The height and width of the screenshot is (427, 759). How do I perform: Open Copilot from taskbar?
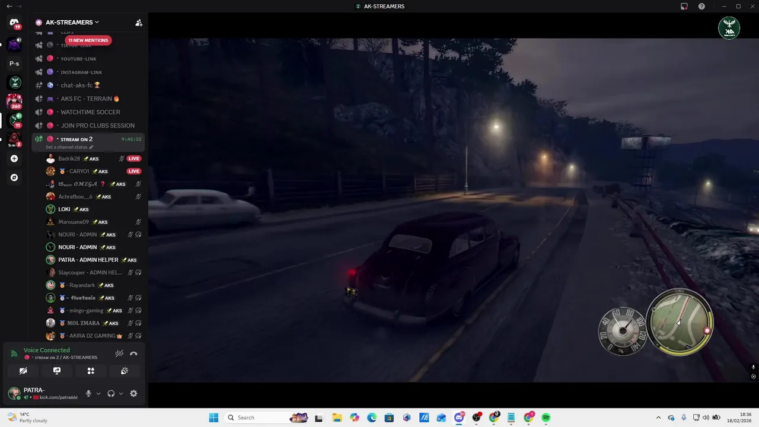[355, 418]
